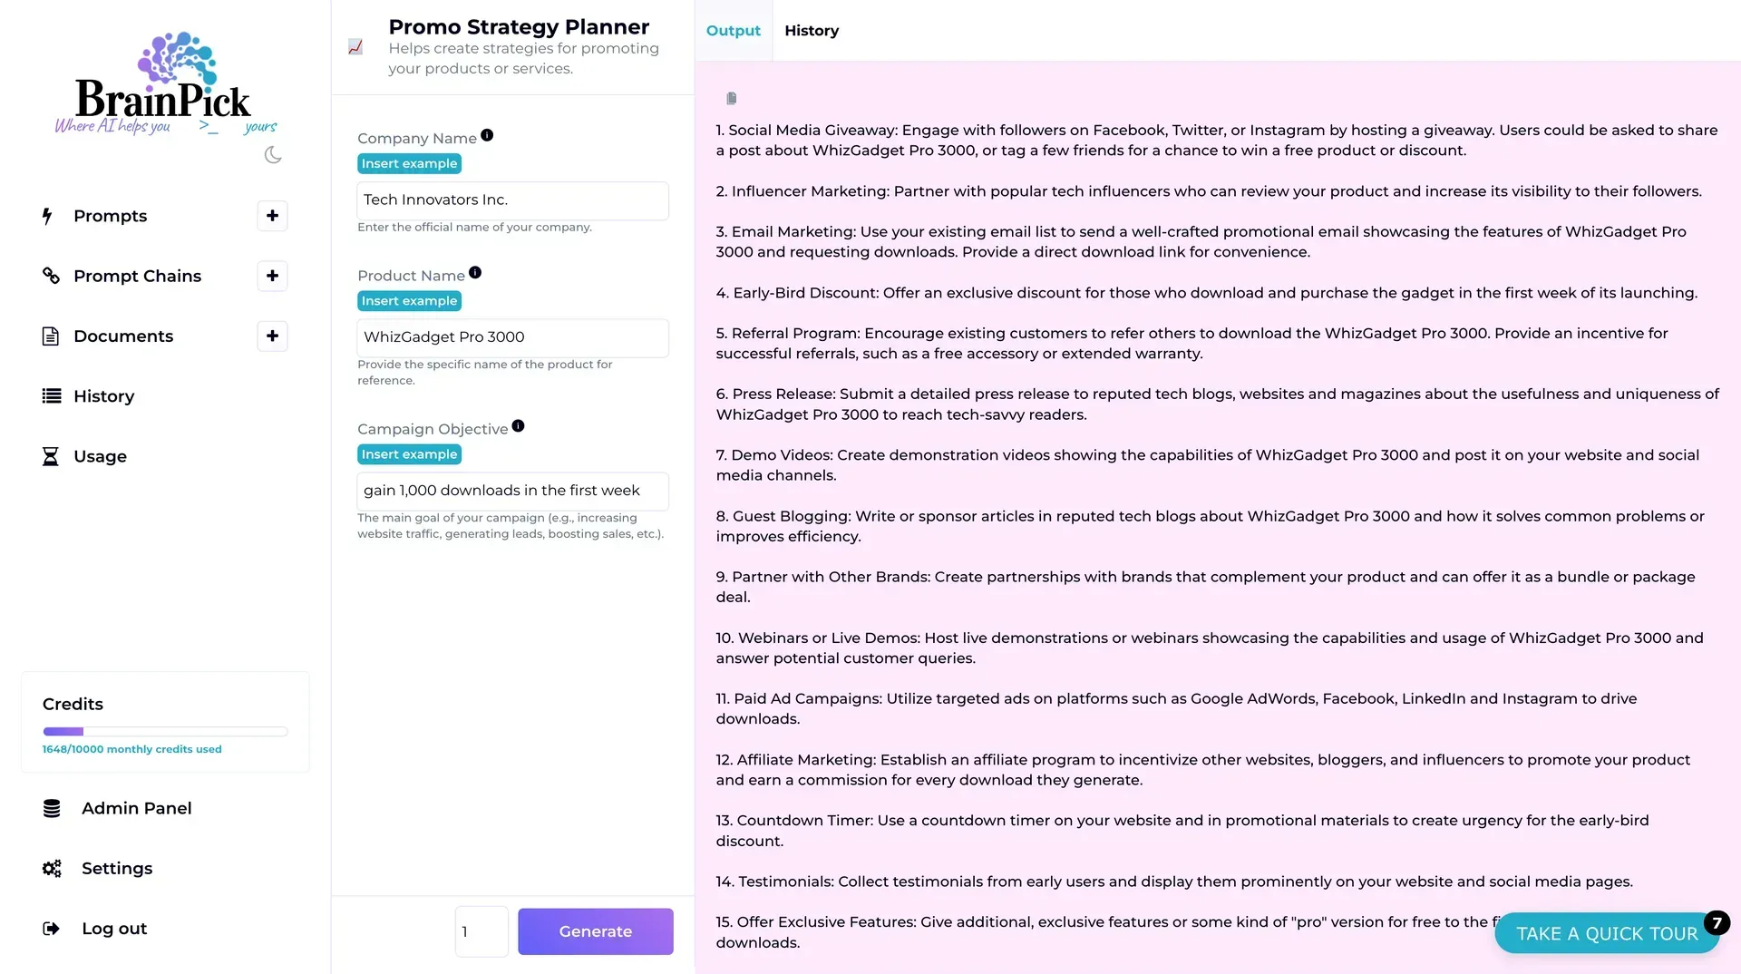Copy output using clipboard icon
1741x974 pixels.
[x=732, y=98]
